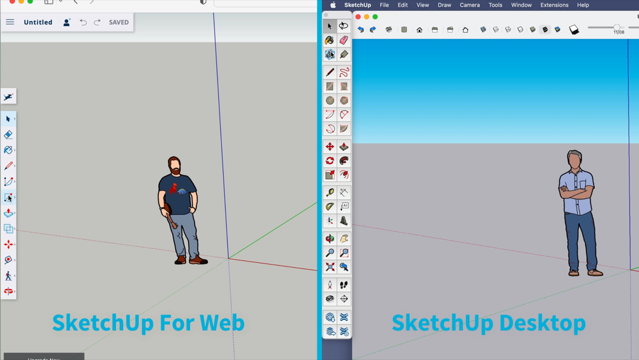Select the Rotated Rectangle tool in Desktop toolbar
This screenshot has height=360, width=639.
pyautogui.click(x=344, y=87)
